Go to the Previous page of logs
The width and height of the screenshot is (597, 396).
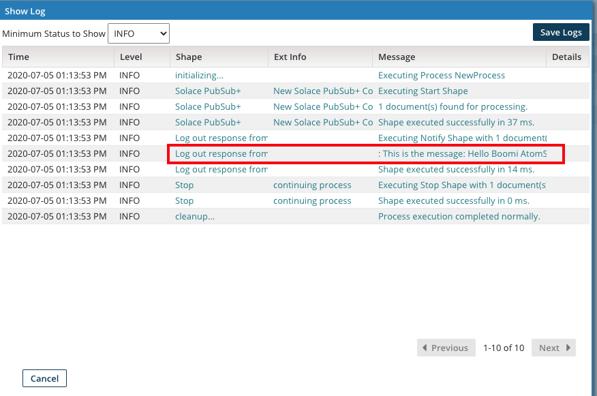(x=445, y=348)
